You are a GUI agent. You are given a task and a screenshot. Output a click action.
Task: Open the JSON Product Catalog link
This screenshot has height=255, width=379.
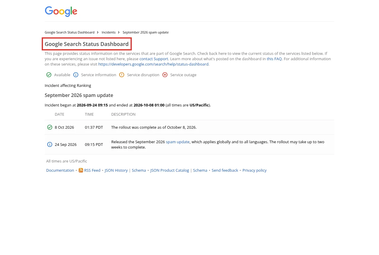point(170,170)
